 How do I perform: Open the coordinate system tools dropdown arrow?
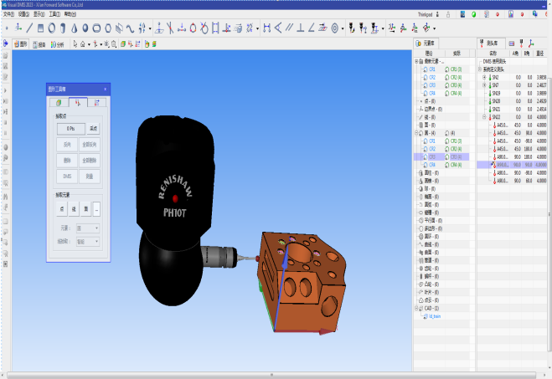pyautogui.click(x=435, y=28)
